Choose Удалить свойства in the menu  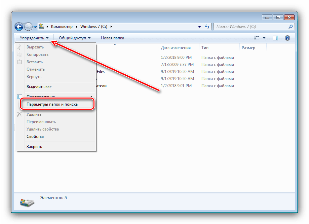(55, 129)
